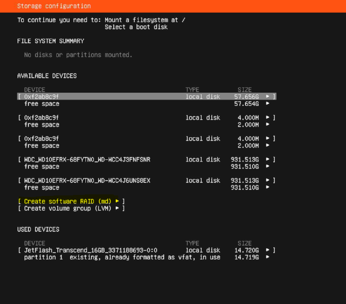The height and width of the screenshot is (304, 346).
Task: Expand arrow next to 57.654G free space
Action: [x=268, y=104]
